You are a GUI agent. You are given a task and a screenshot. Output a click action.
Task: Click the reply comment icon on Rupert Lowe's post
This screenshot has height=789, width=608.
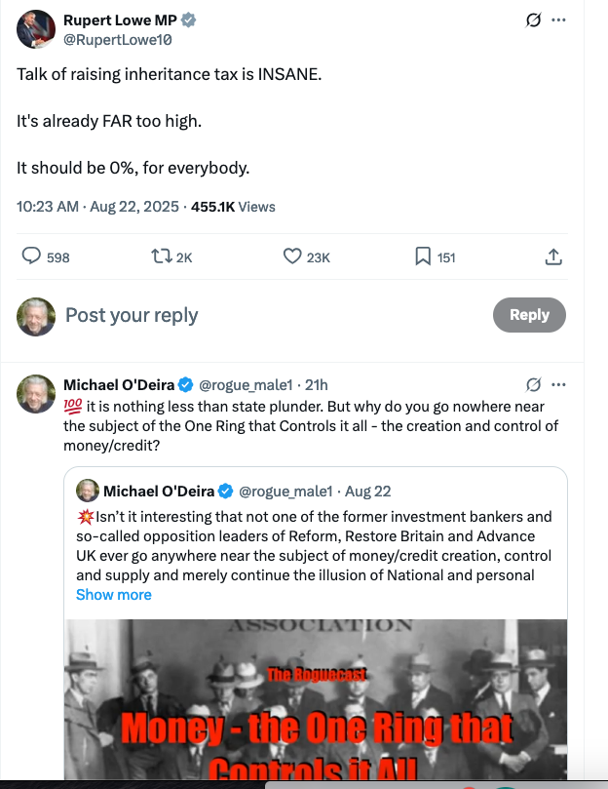32,256
